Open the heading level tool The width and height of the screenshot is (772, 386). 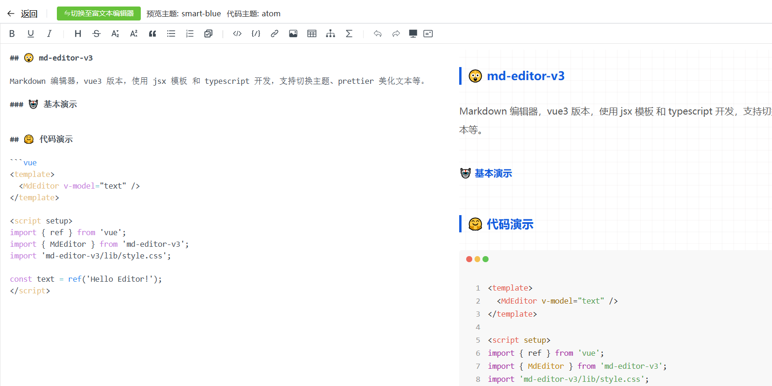click(78, 34)
